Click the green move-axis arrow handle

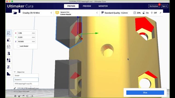coord(97,33)
